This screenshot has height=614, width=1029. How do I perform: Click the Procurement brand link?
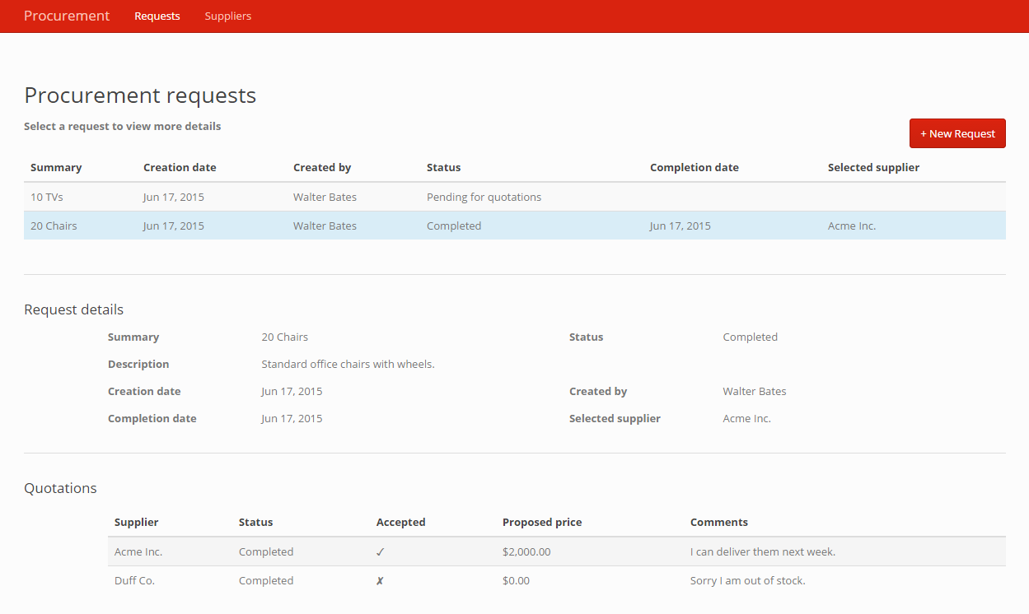[67, 16]
